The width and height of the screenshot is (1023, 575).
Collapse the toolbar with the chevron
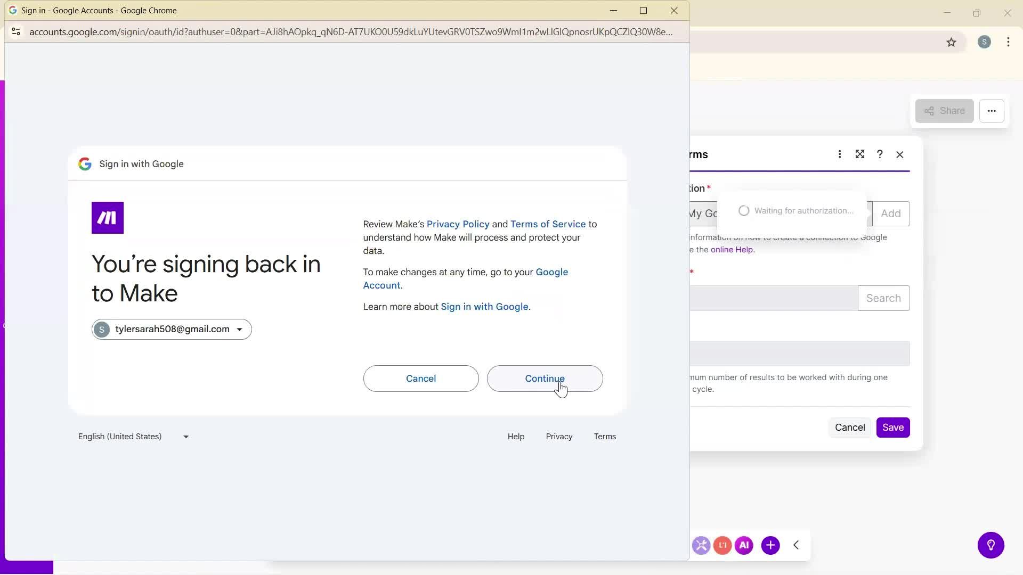797,545
